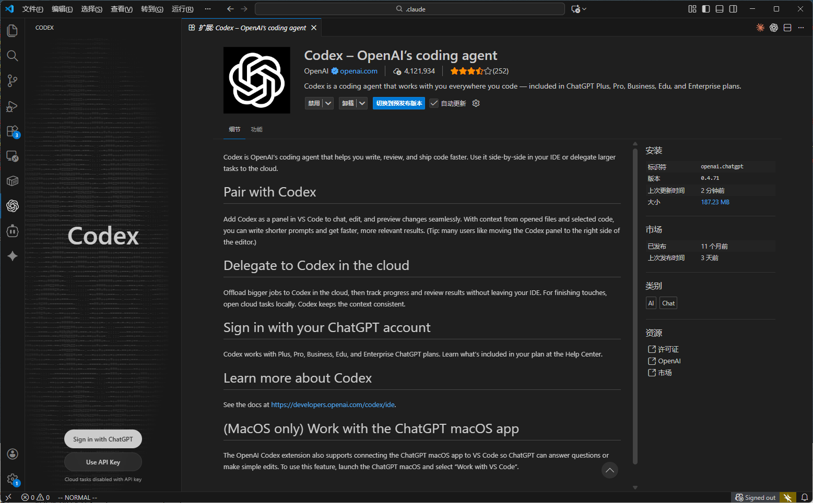Viewport: 813px width, 503px height.
Task: Switch to the 细节 tab
Action: click(234, 129)
